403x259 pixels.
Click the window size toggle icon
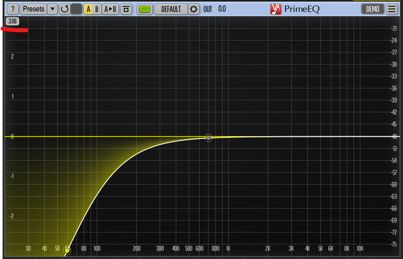click(126, 9)
